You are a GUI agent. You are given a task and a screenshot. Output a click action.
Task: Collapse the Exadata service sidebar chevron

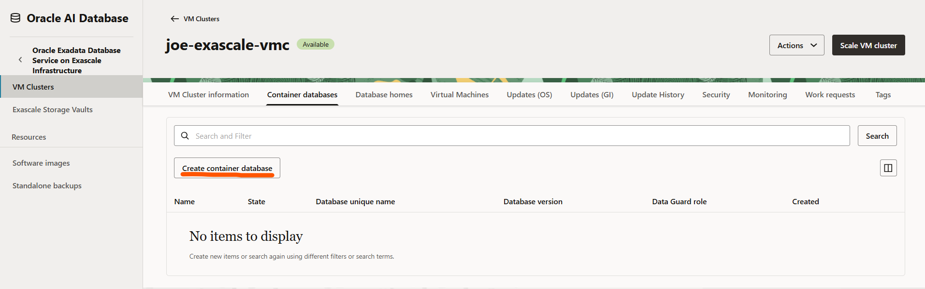point(20,60)
